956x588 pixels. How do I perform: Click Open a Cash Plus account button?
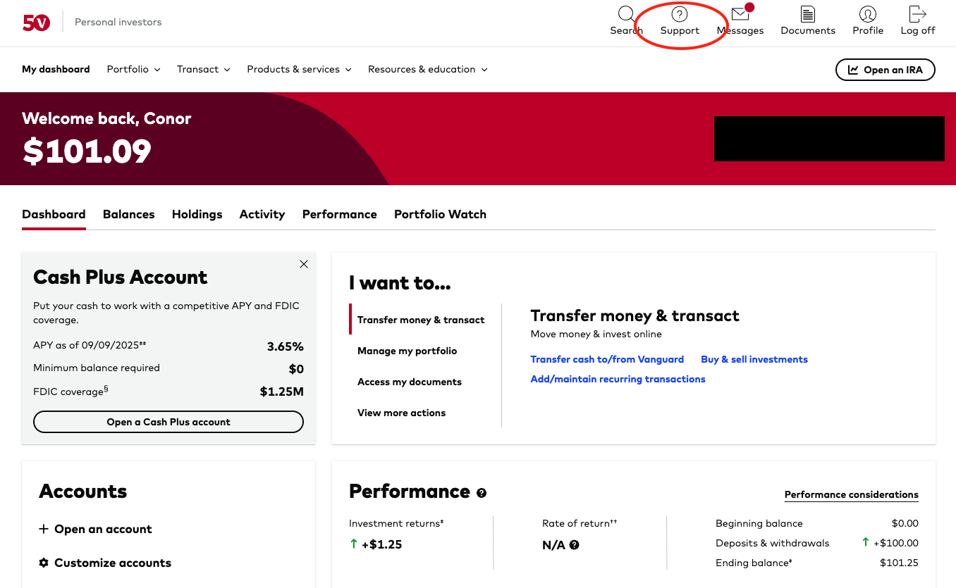[168, 422]
